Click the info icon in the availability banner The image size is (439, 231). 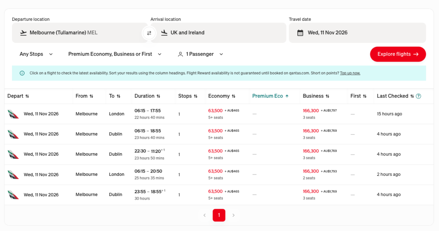coord(22,73)
